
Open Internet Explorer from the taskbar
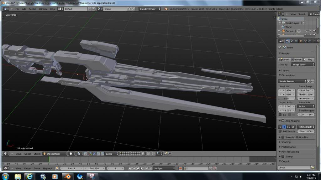pos(30,176)
